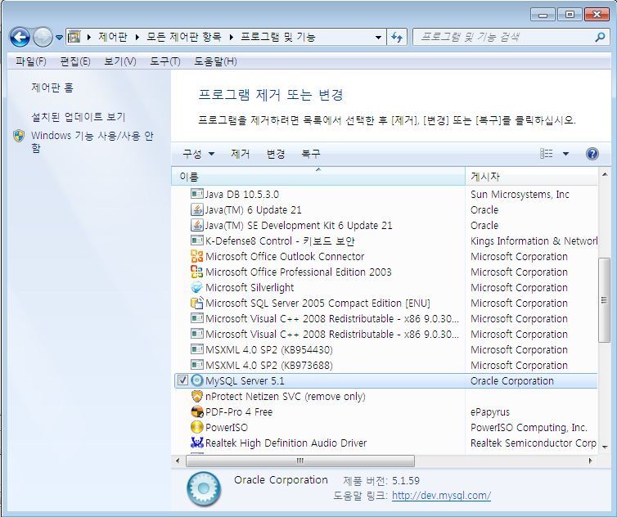Click the Microsoft Office Outlook Connector icon
The height and width of the screenshot is (517, 617).
click(196, 256)
